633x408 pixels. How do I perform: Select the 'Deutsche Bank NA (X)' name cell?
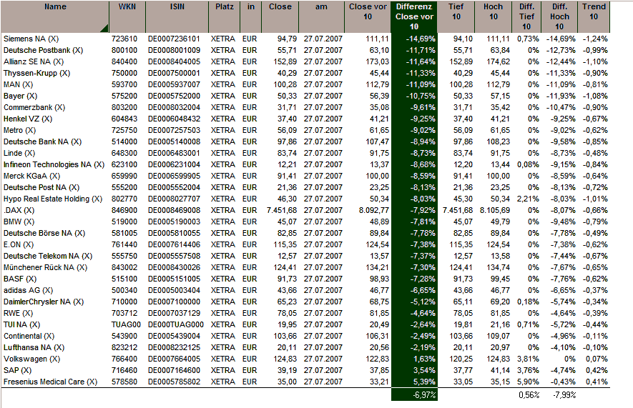(x=42, y=141)
